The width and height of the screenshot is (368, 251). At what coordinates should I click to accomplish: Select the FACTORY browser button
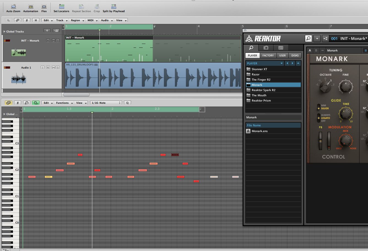(x=268, y=55)
